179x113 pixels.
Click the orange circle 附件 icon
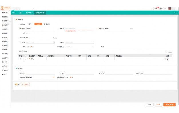coord(16,84)
